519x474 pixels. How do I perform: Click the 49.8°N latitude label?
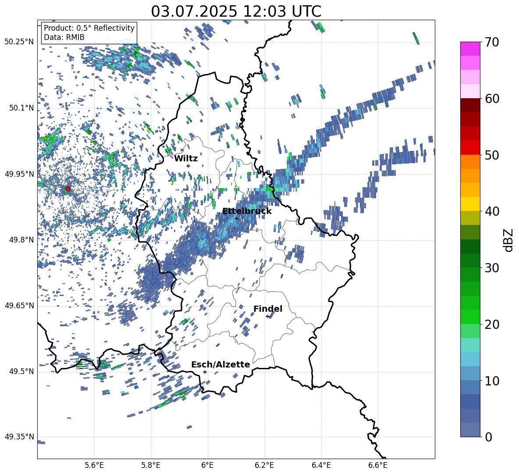coord(21,240)
